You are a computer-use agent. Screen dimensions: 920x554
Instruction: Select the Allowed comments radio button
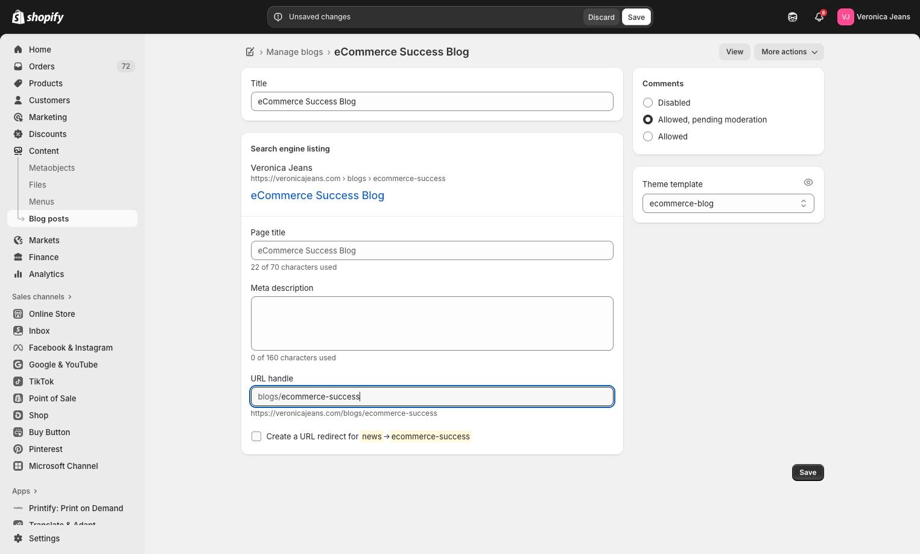click(x=648, y=136)
